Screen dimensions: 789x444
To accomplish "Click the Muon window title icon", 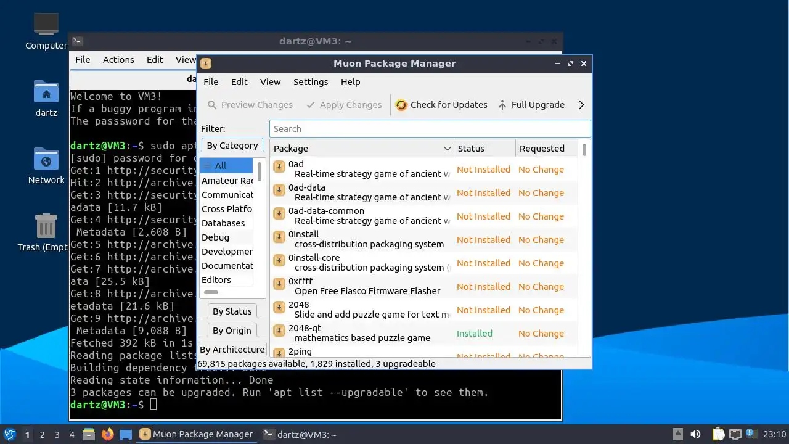I will point(206,64).
